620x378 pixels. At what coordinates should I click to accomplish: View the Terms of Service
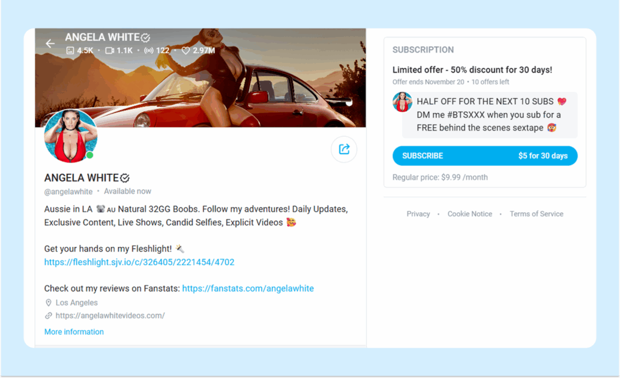[536, 213]
